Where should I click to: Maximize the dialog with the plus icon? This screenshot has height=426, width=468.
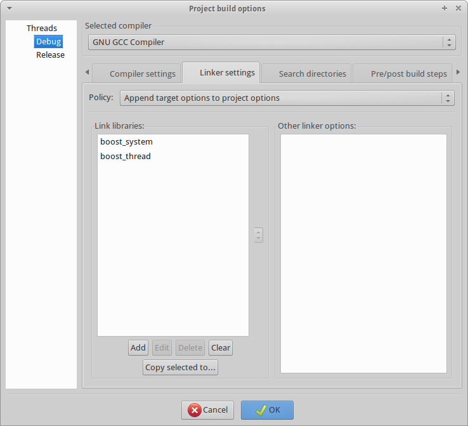click(x=445, y=8)
